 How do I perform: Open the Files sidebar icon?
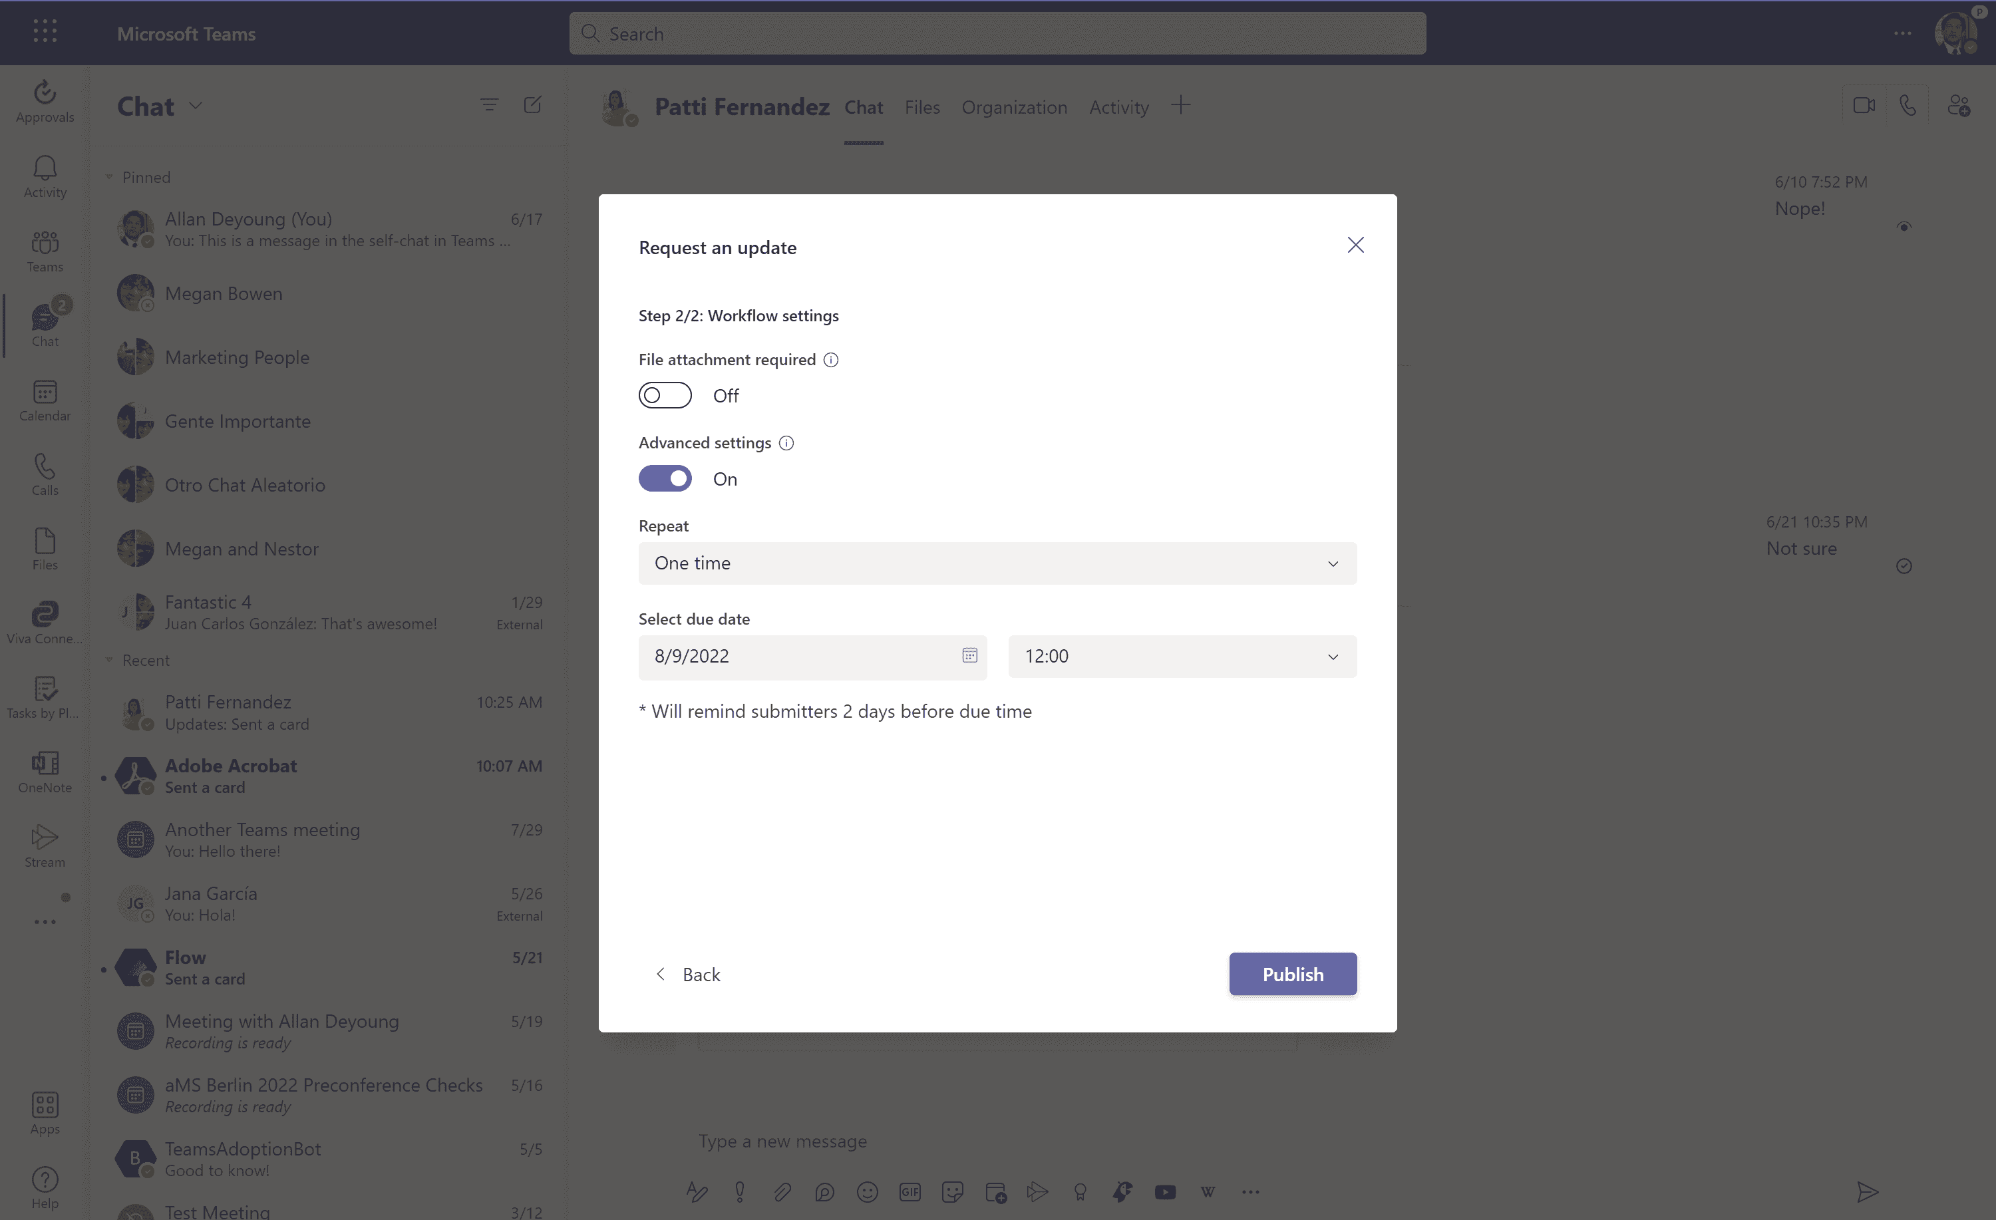tap(45, 548)
